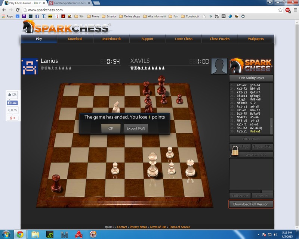Screen dimensions: 299x239
Task: Open File Explorer from the taskbar
Action: tap(35, 235)
